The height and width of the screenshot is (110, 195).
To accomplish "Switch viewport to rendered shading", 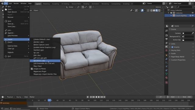I will (x=159, y=10).
